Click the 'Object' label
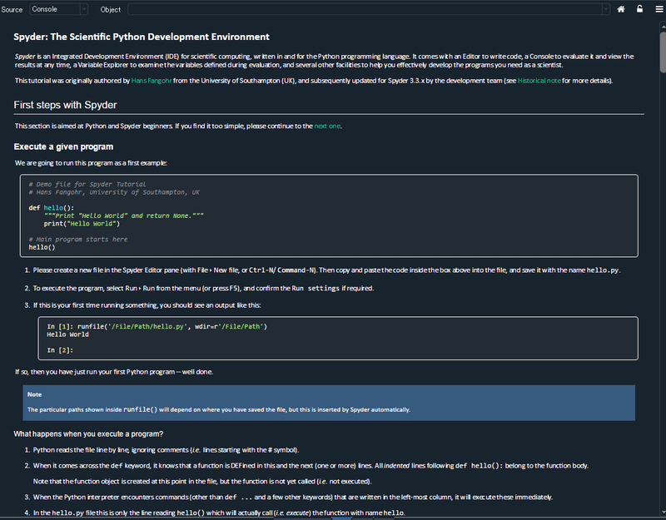Image resolution: width=666 pixels, height=520 pixels. (111, 9)
